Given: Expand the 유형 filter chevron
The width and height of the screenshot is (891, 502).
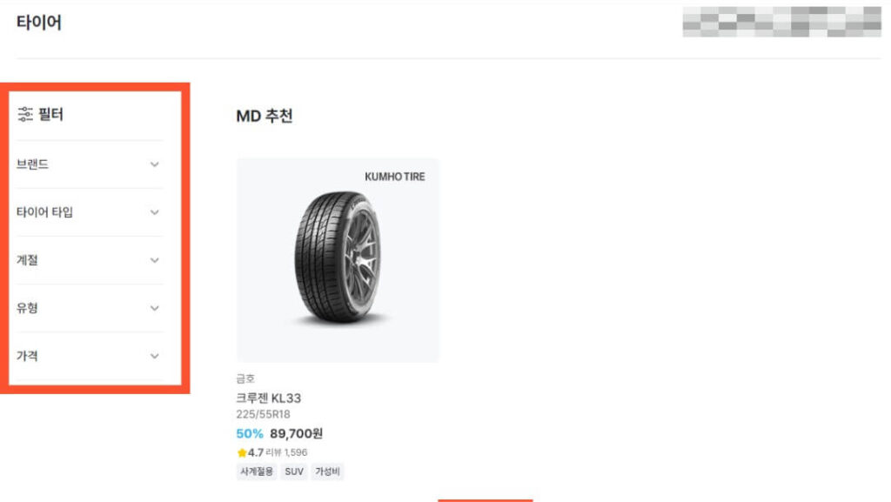Looking at the screenshot, I should 155,308.
